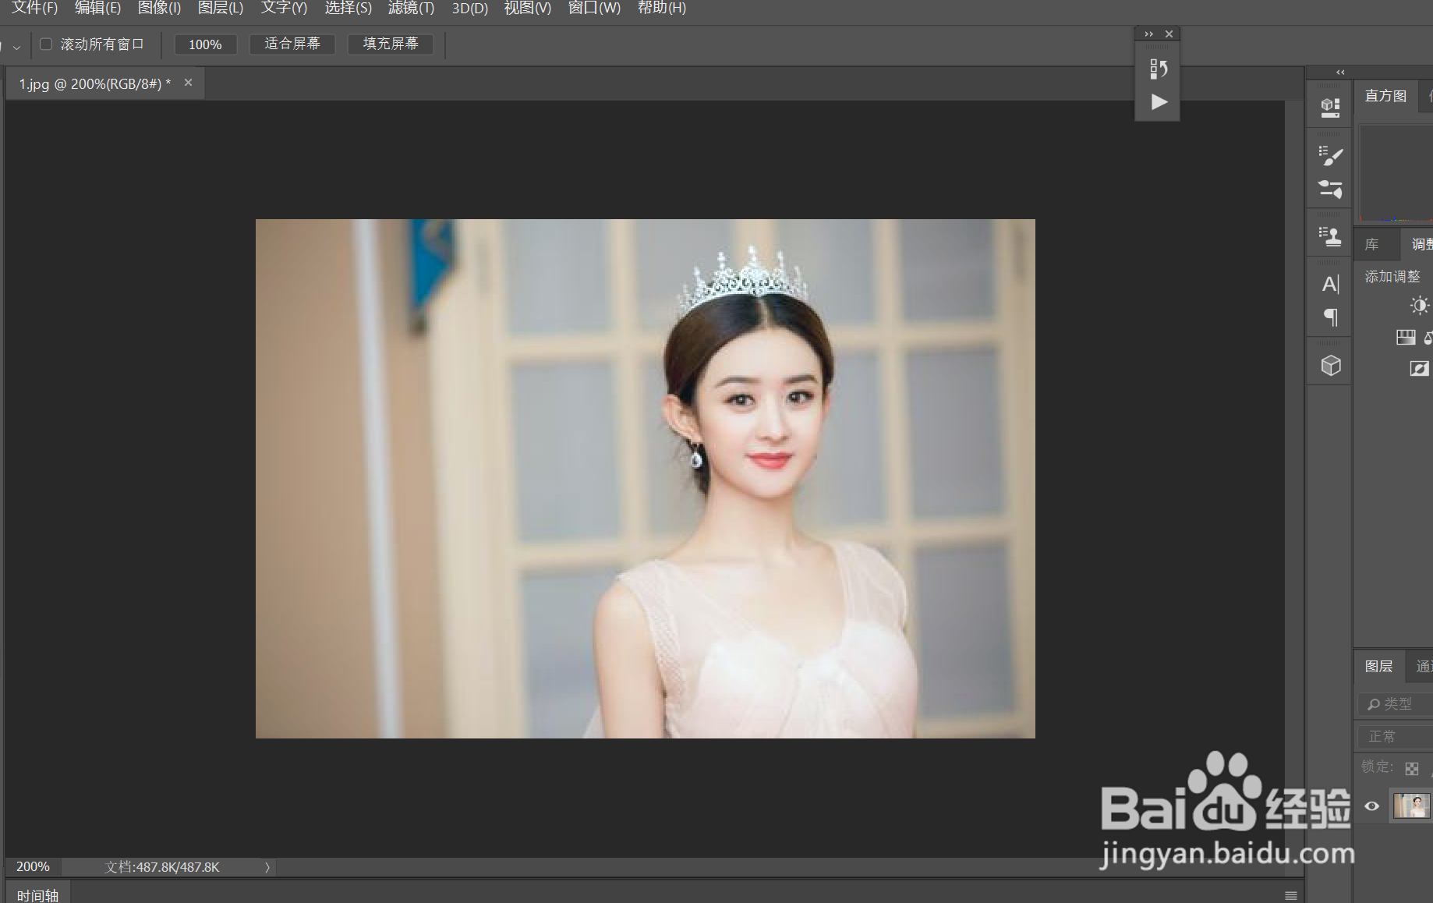Collapse the right panel icon bar chevron
Viewport: 1433px width, 903px height.
pyautogui.click(x=1340, y=72)
